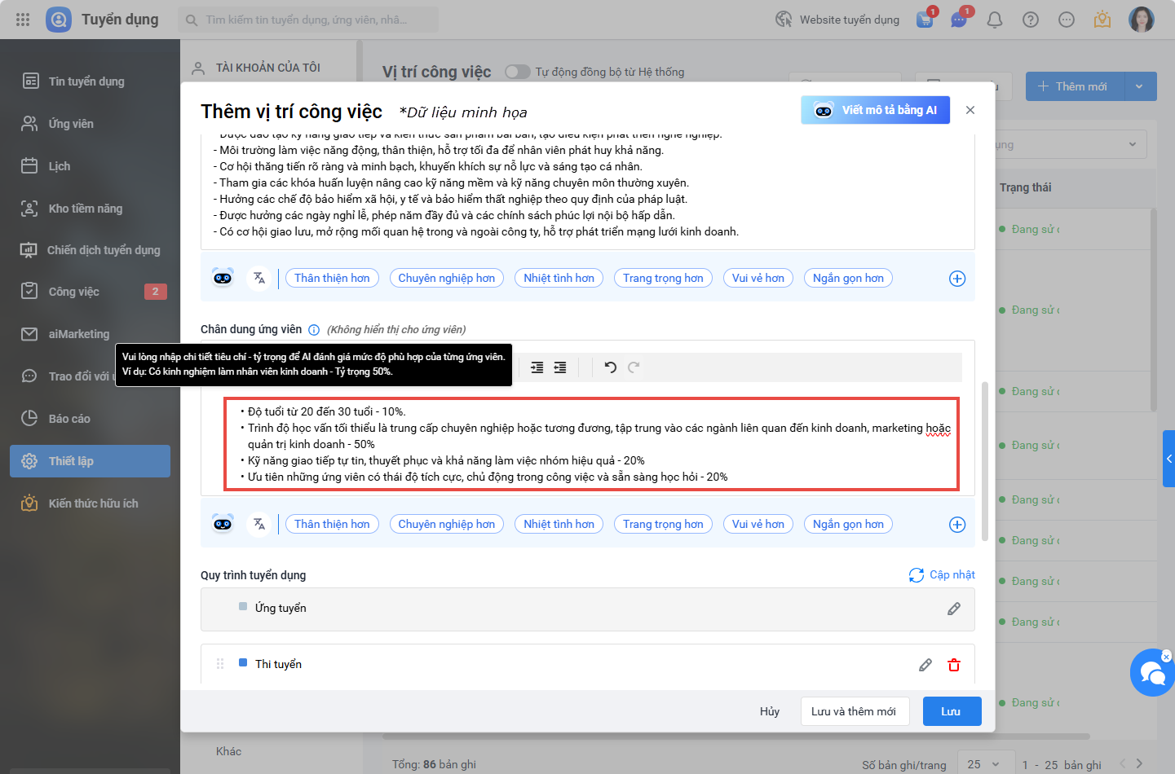This screenshot has width=1175, height=774.
Task: Add more tone options for job description
Action: 957,279
